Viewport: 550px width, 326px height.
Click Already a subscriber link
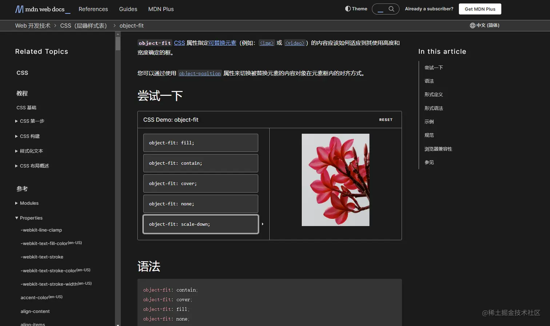429,9
